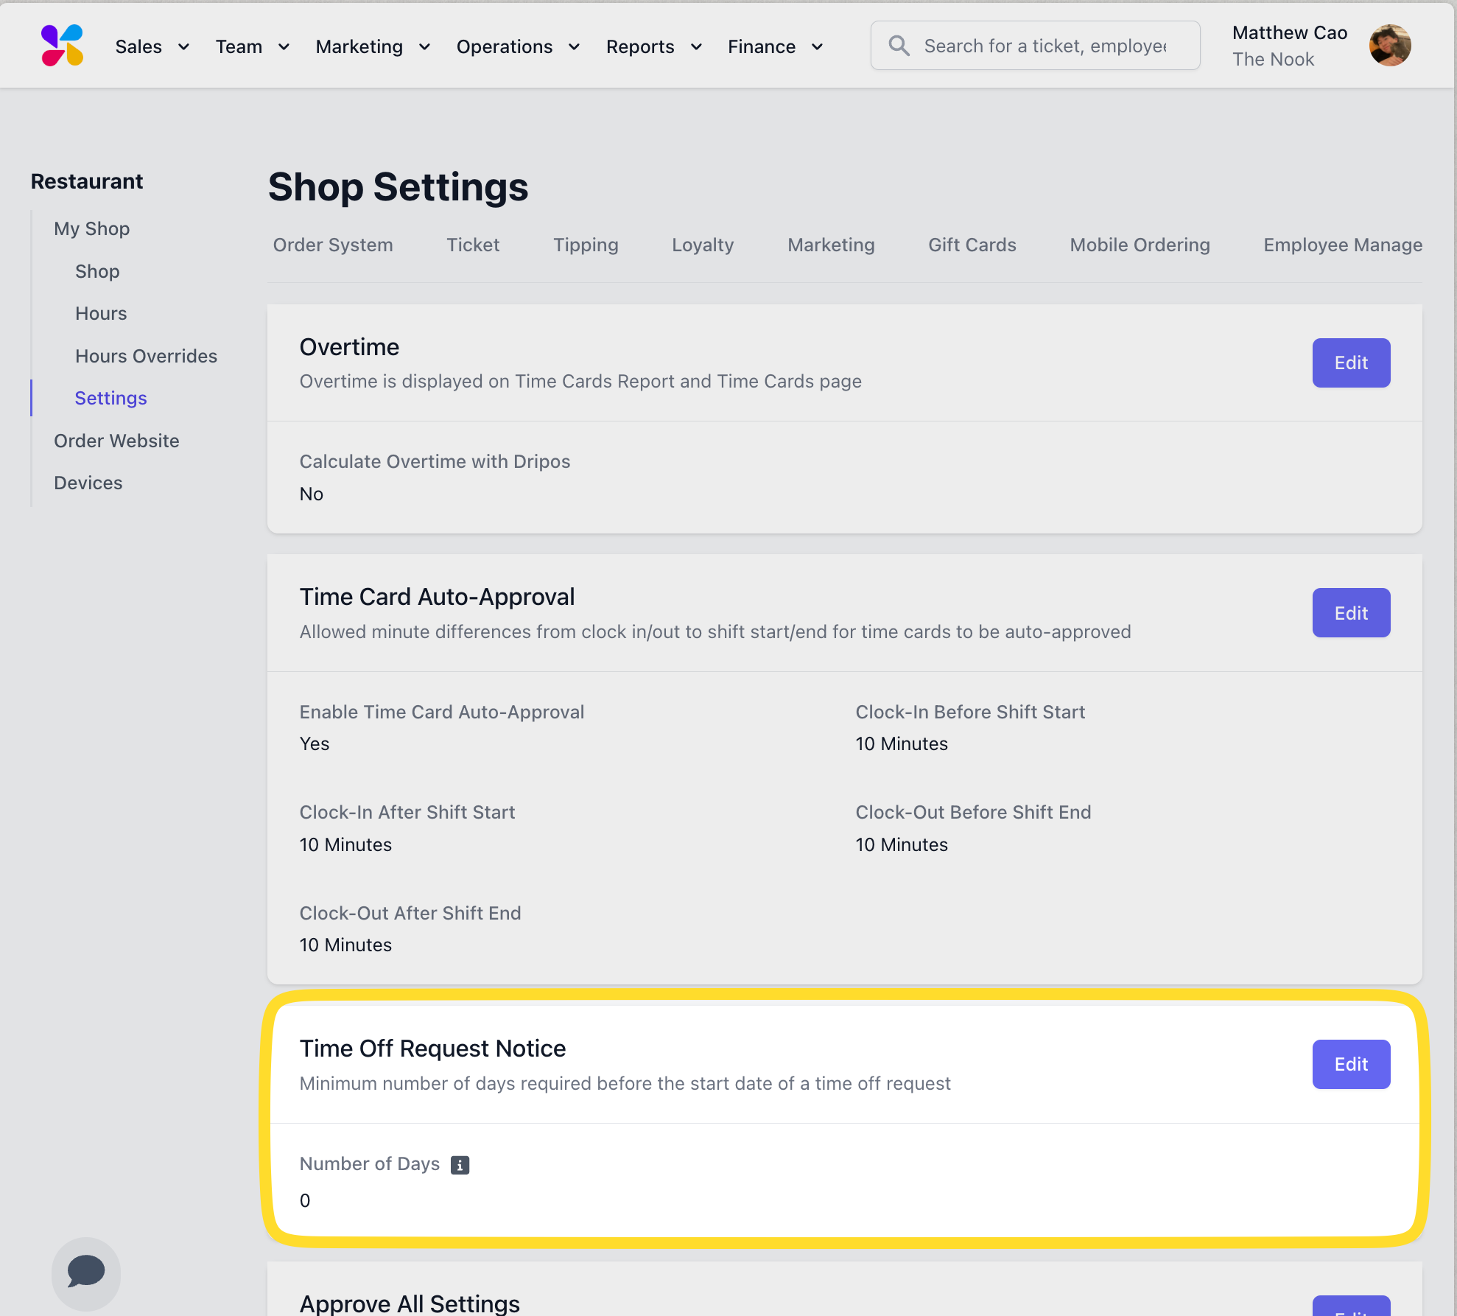
Task: Edit Time Card Auto-Approval settings
Action: tap(1350, 612)
